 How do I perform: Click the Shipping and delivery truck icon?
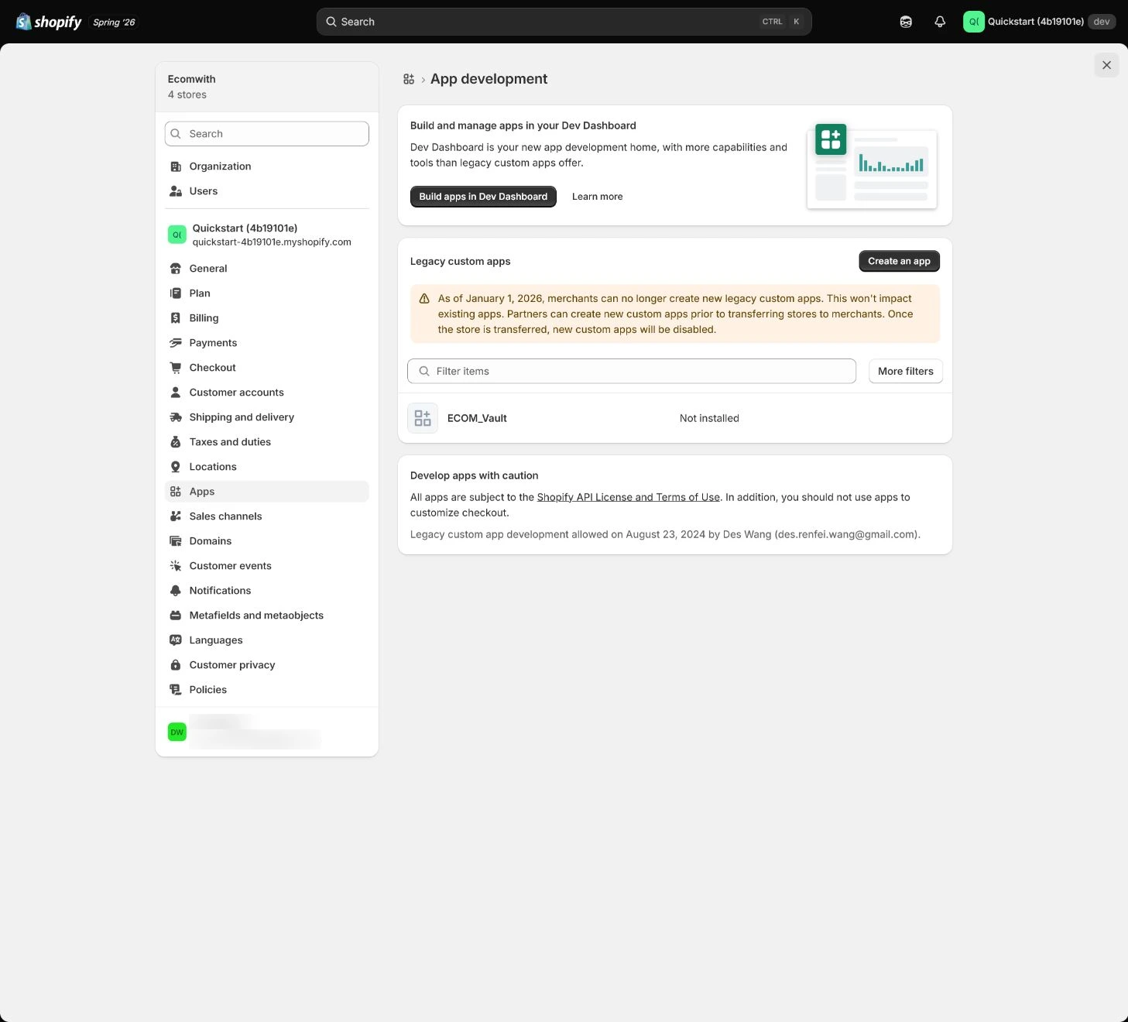[176, 417]
